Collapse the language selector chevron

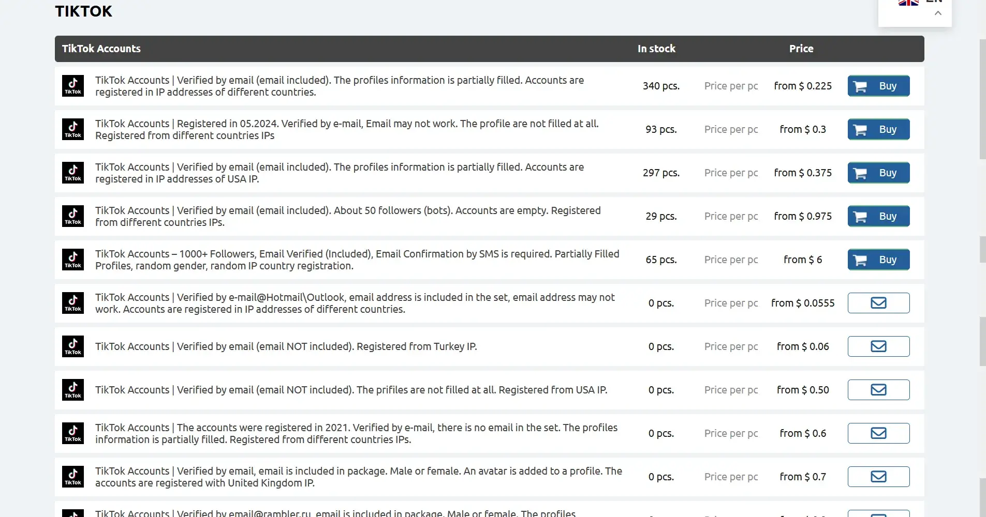point(938,13)
